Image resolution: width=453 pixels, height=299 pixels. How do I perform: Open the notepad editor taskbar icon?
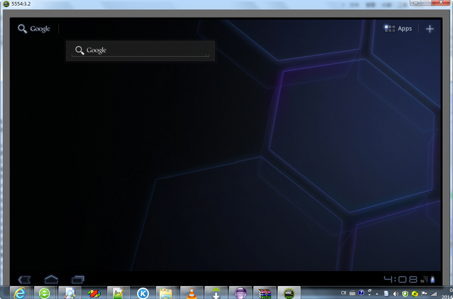click(118, 293)
